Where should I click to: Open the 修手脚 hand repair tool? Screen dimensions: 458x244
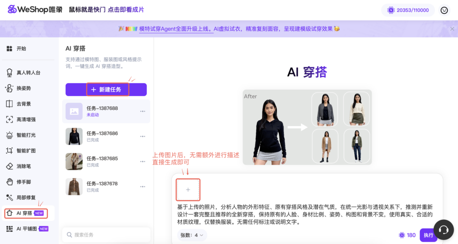pyautogui.click(x=23, y=182)
